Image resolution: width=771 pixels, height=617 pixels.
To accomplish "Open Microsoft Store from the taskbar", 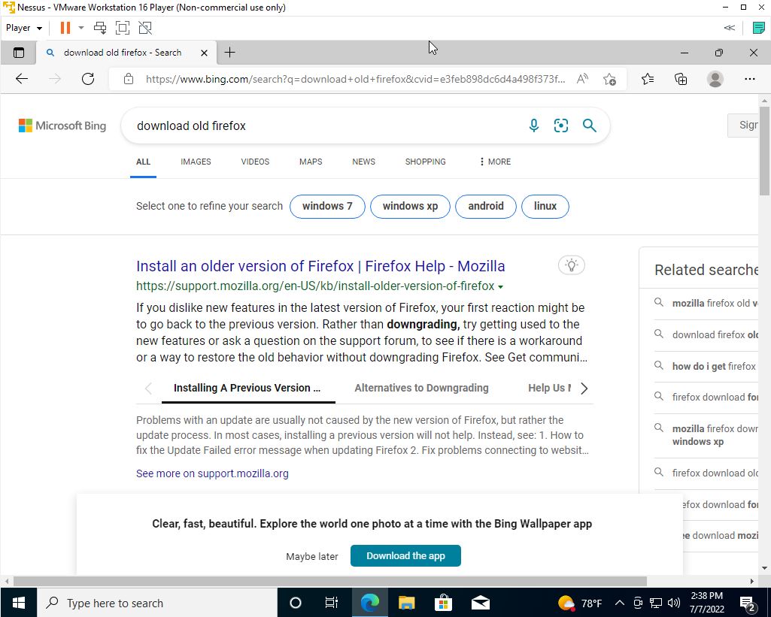I will pos(443,603).
